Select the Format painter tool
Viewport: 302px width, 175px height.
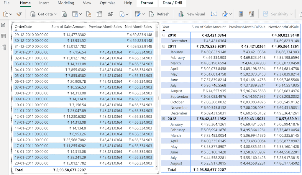coord(19,14)
